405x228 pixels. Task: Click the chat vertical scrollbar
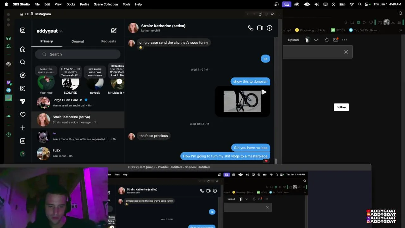pos(276,161)
